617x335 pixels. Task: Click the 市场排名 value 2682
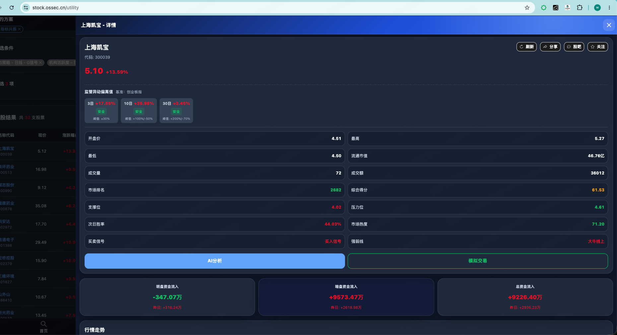tap(336, 190)
